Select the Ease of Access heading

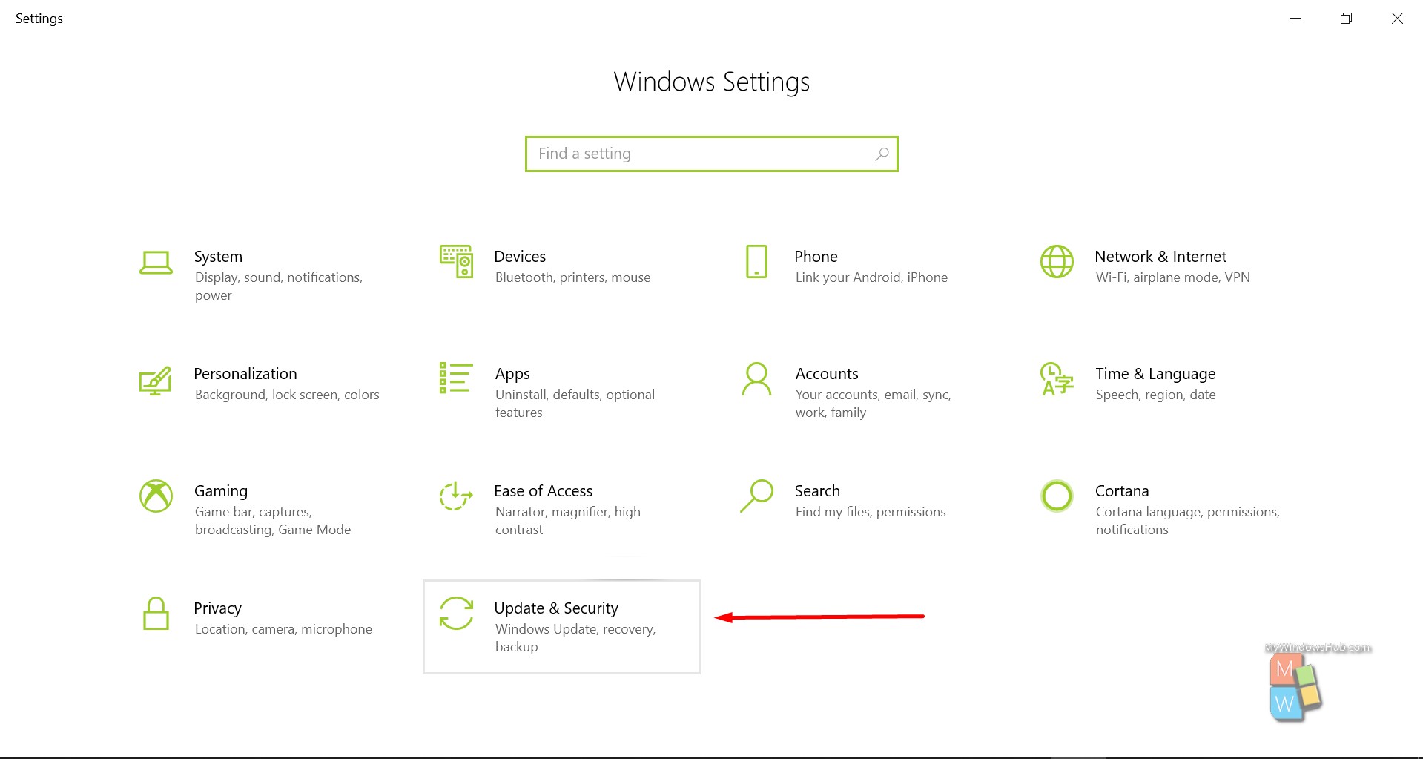click(x=544, y=491)
